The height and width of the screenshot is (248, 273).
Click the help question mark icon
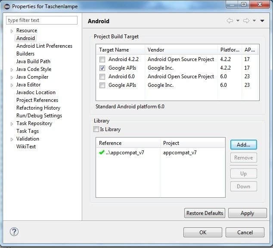(x=14, y=232)
